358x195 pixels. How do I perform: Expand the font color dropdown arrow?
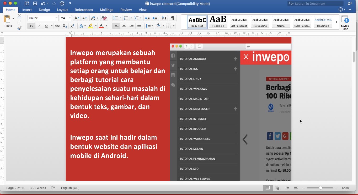tap(107, 26)
